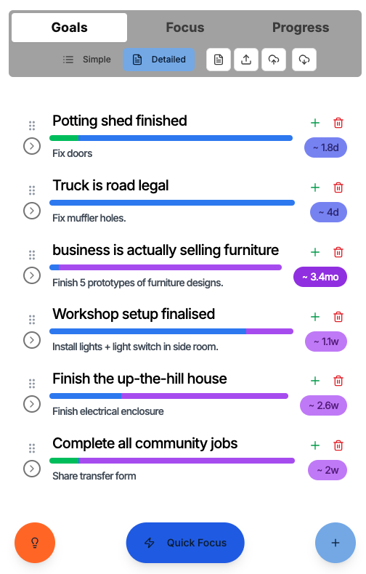
Task: Click the cloud upload icon
Action: coord(273,60)
